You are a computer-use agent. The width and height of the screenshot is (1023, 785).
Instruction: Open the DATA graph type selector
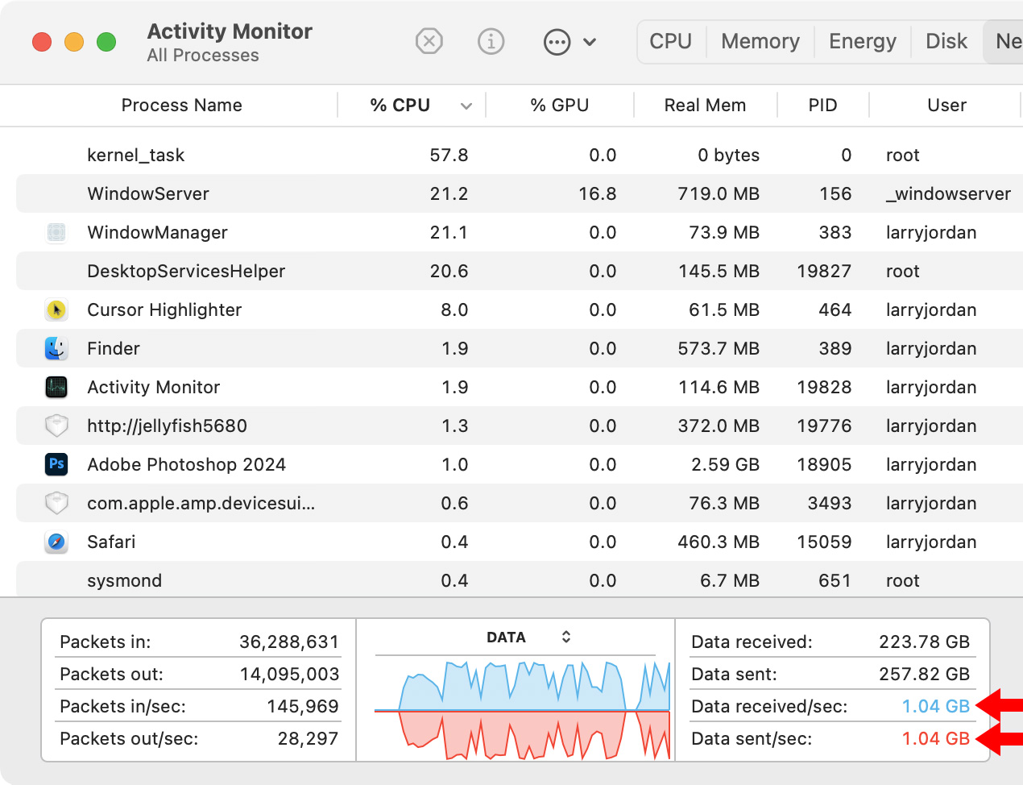(566, 637)
